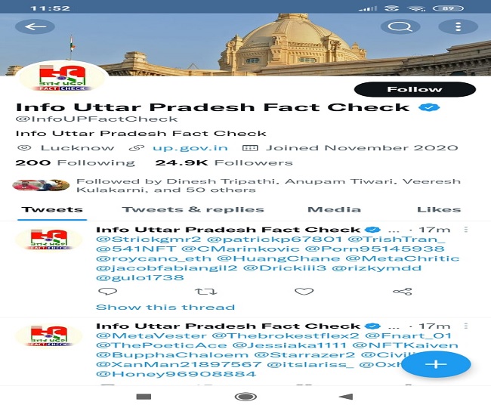Screen dimensions: 491x408
Task: Tap the Android recent apps square button
Action: (144, 397)
